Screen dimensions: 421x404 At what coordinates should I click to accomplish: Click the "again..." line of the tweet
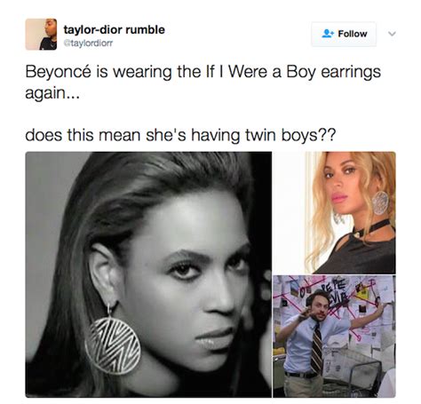coord(52,94)
